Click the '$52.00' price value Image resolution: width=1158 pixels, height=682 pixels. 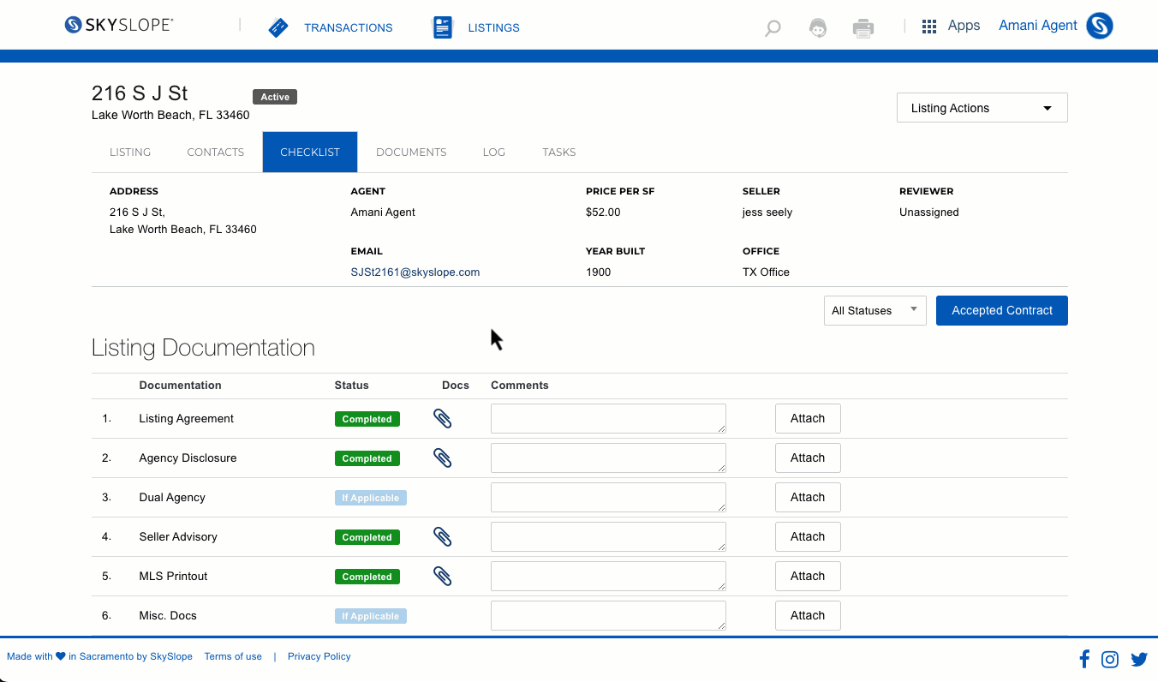[x=603, y=212]
